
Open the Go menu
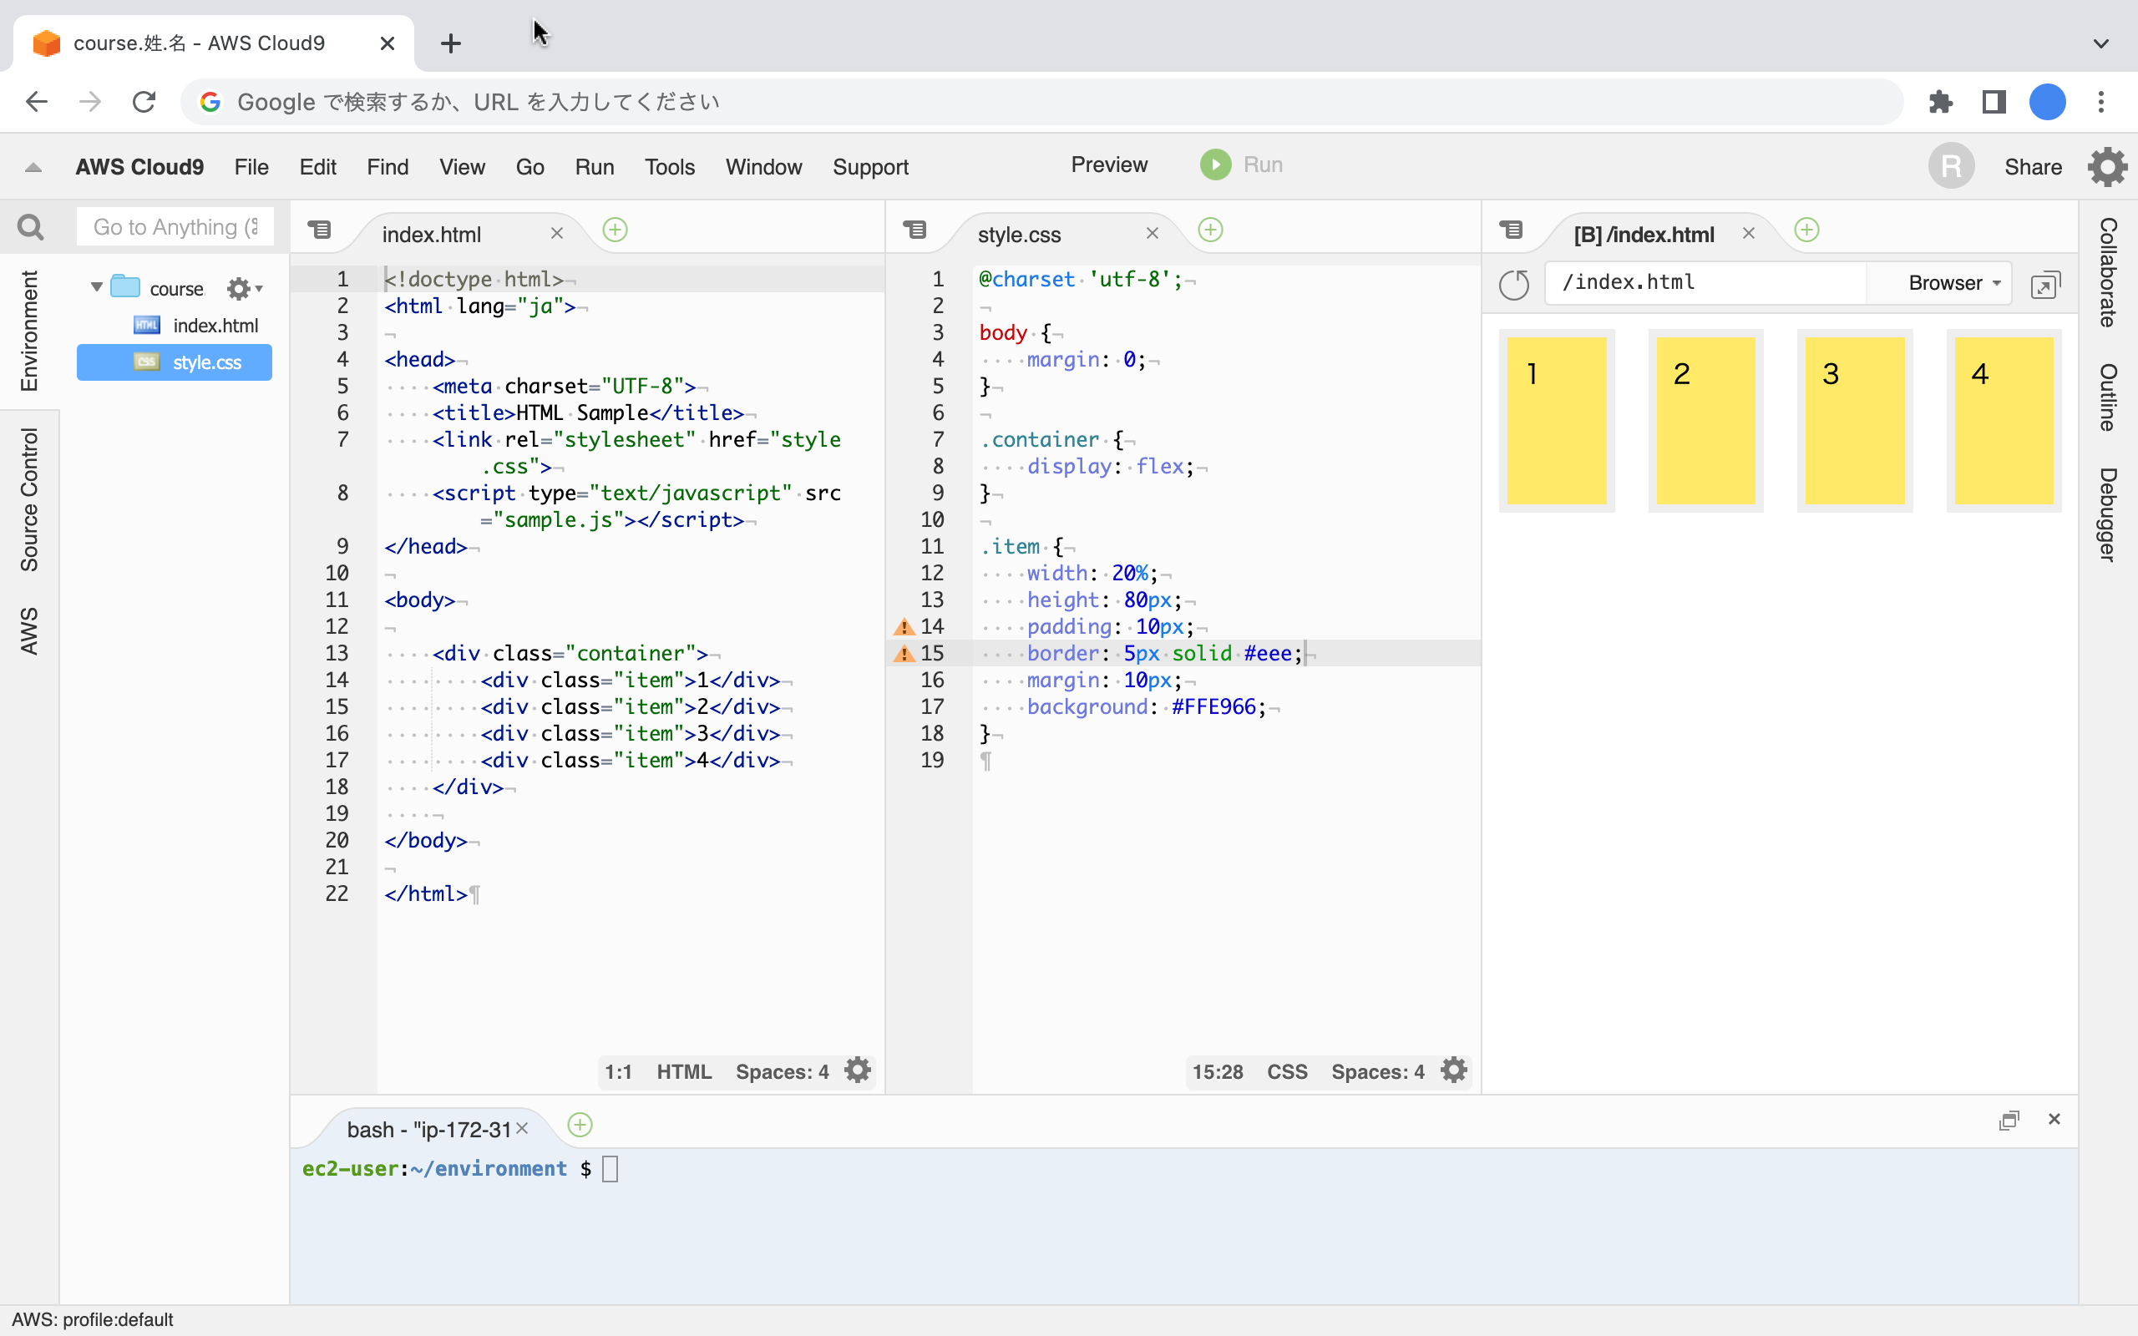[x=530, y=167]
